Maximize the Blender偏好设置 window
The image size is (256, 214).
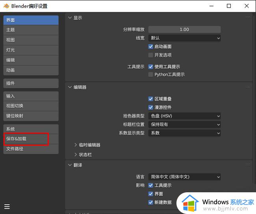tap(229, 6)
